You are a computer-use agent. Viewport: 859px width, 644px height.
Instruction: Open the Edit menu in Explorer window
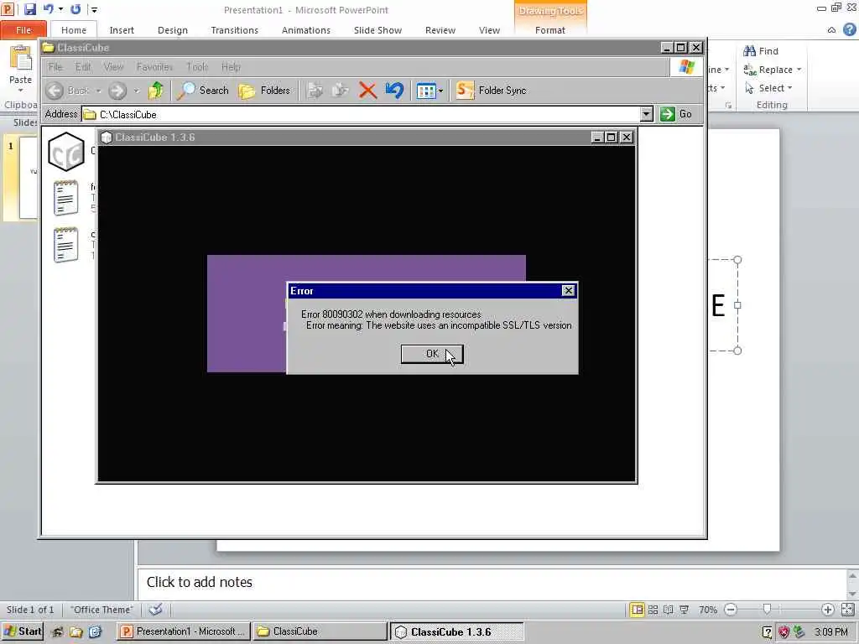pyautogui.click(x=83, y=67)
